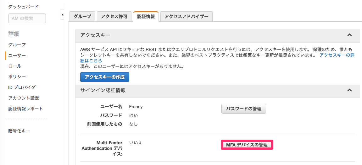Click the MFA デバイスの管理 button
This screenshot has height=165, width=362.
click(247, 145)
